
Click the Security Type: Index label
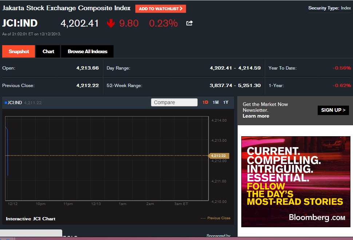coord(329,8)
